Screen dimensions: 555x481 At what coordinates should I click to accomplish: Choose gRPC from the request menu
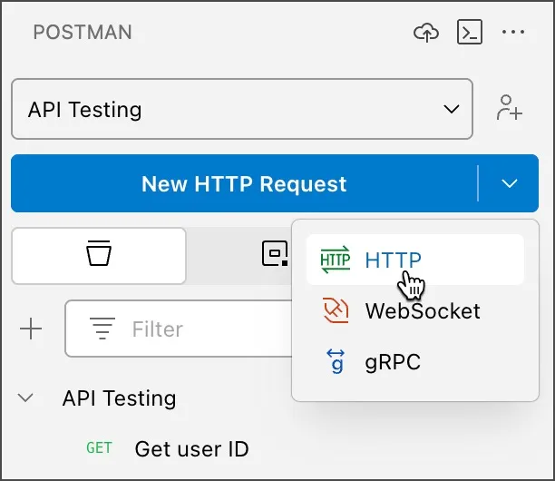414,361
